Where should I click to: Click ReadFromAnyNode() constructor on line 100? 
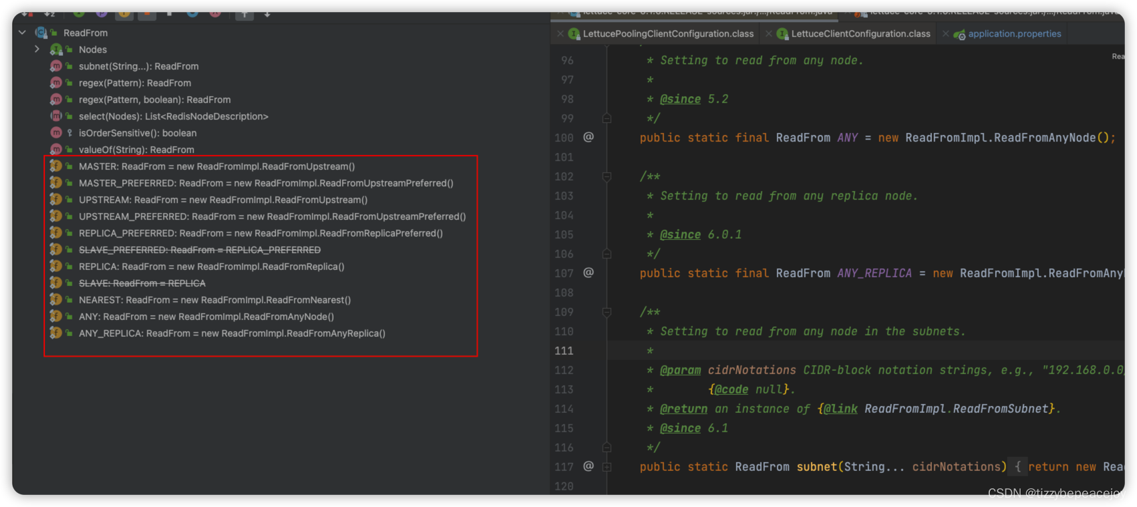pos(1051,138)
